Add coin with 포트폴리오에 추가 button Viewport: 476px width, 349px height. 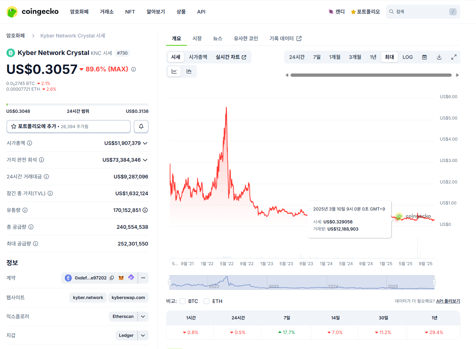(x=69, y=126)
